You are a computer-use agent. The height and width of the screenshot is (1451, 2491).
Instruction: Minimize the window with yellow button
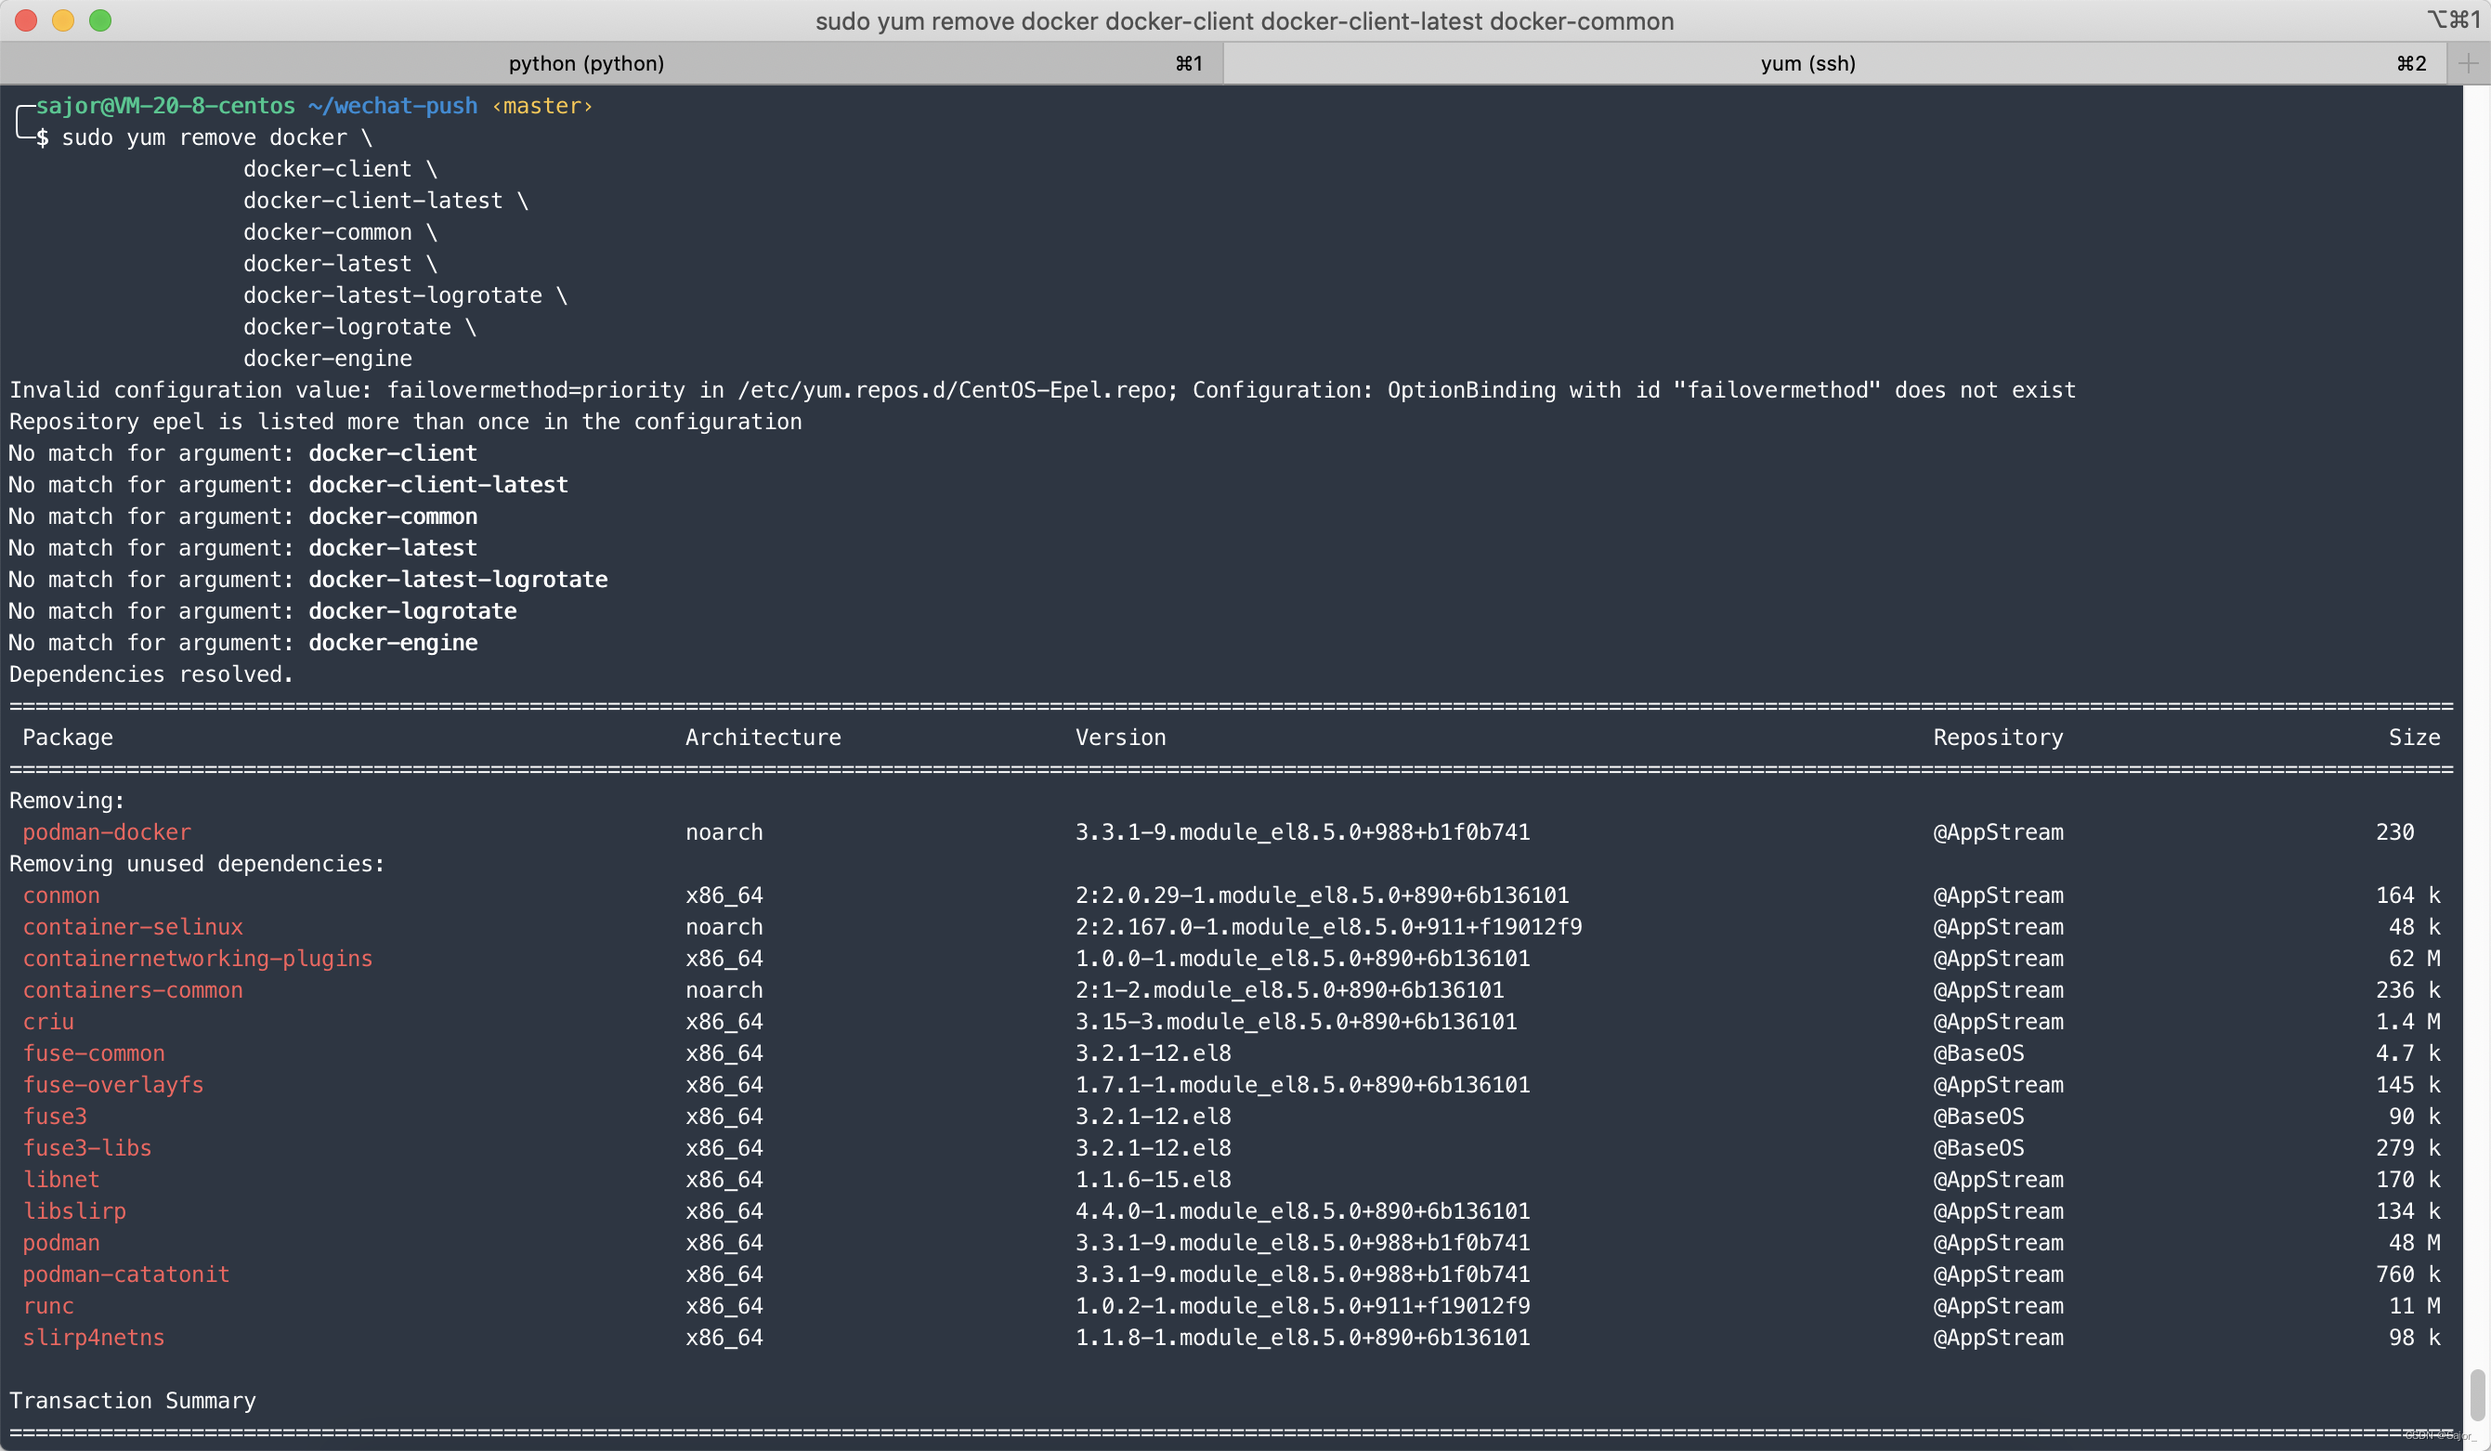tap(63, 20)
